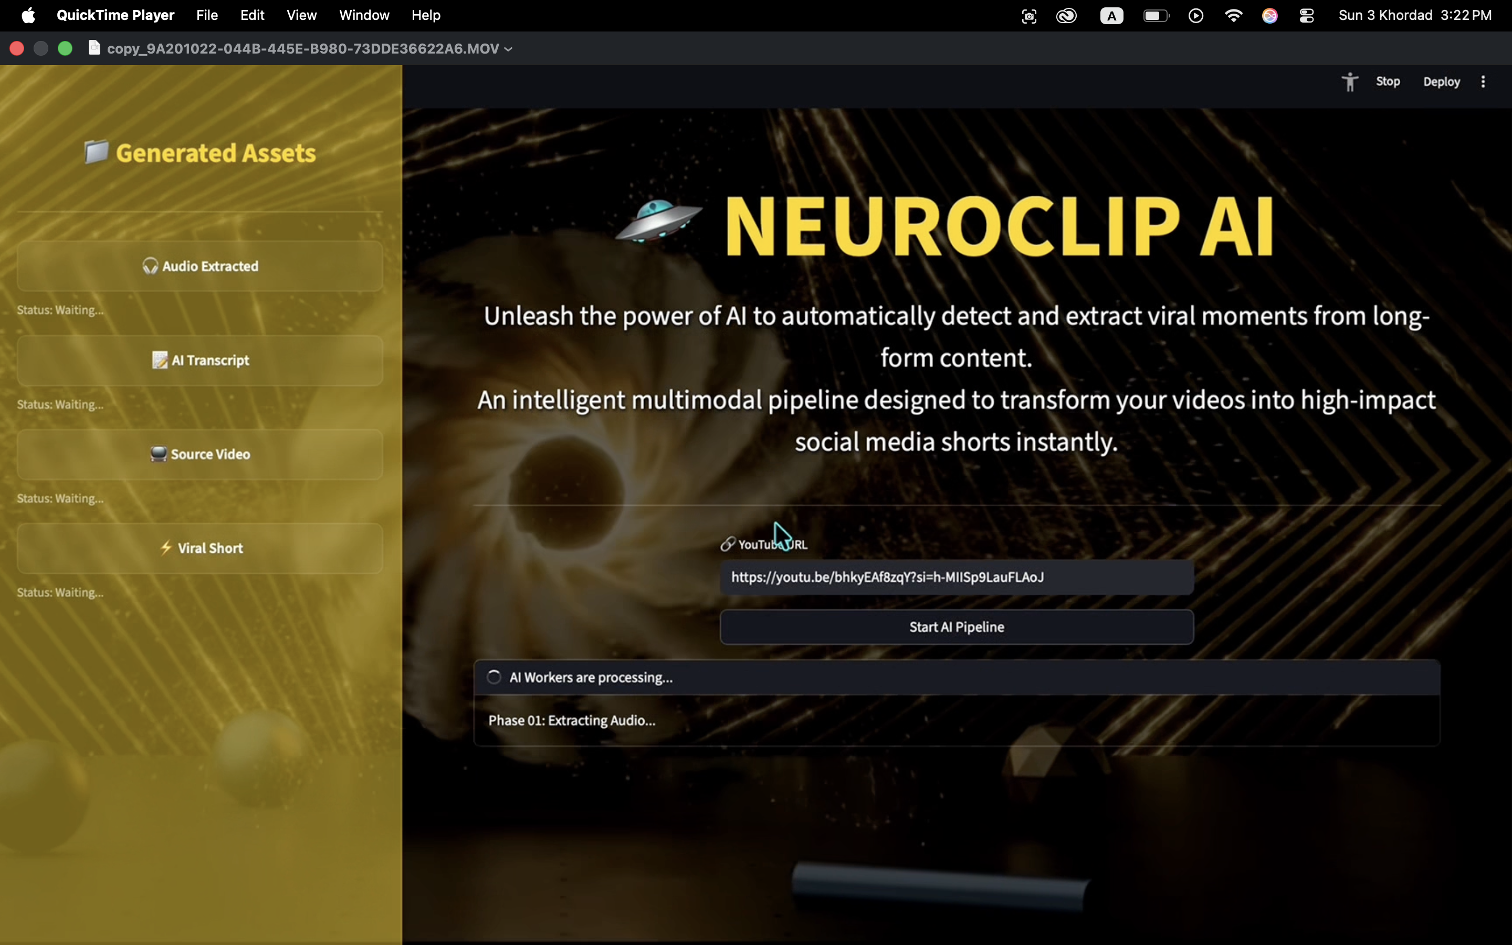The image size is (1512, 945).
Task: Click the Start AI Pipeline button
Action: coord(957,627)
